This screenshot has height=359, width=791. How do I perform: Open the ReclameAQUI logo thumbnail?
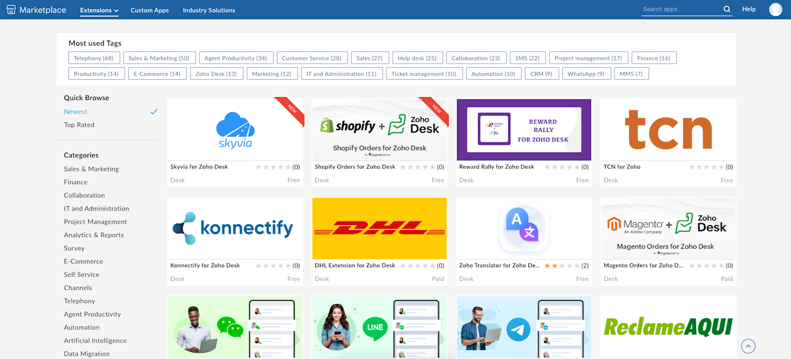(x=668, y=327)
